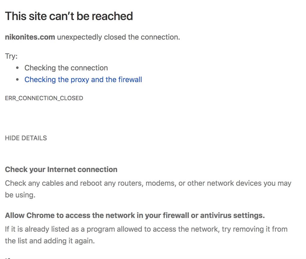Collapse details with HIDE DETAILS
Viewport: 306px width, 259px height.
[26, 138]
